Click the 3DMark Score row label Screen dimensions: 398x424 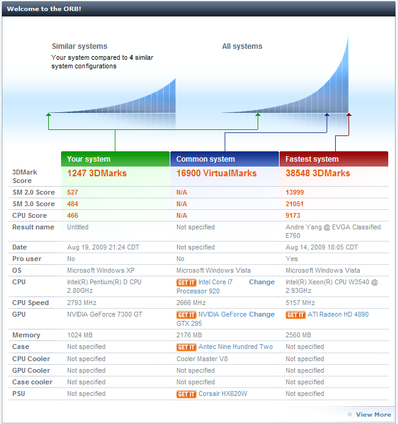(x=24, y=176)
